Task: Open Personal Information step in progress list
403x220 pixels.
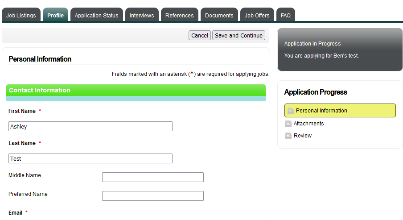Action: point(321,111)
